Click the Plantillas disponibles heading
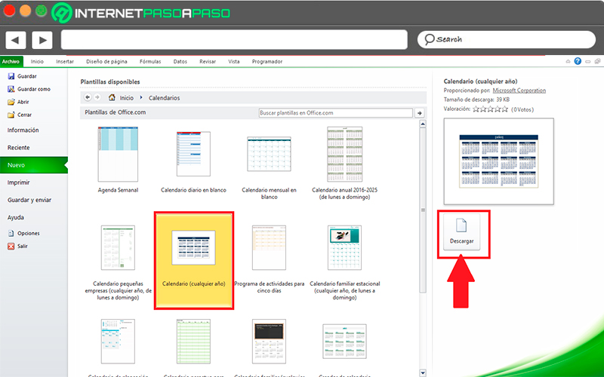 pos(110,82)
